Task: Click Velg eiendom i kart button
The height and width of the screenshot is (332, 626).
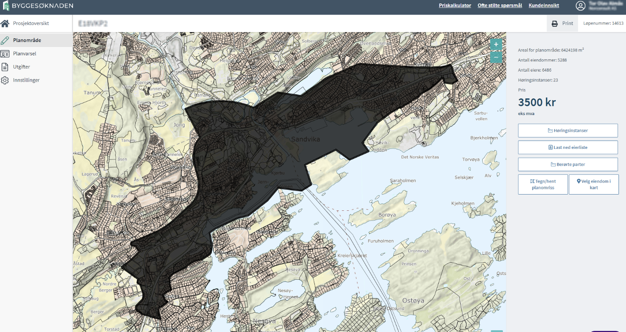Action: pyautogui.click(x=593, y=184)
